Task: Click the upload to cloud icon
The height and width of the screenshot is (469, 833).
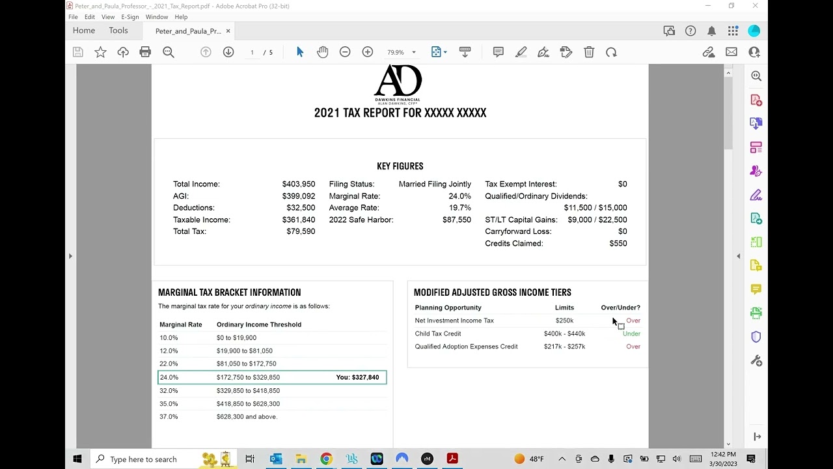Action: coord(123,52)
